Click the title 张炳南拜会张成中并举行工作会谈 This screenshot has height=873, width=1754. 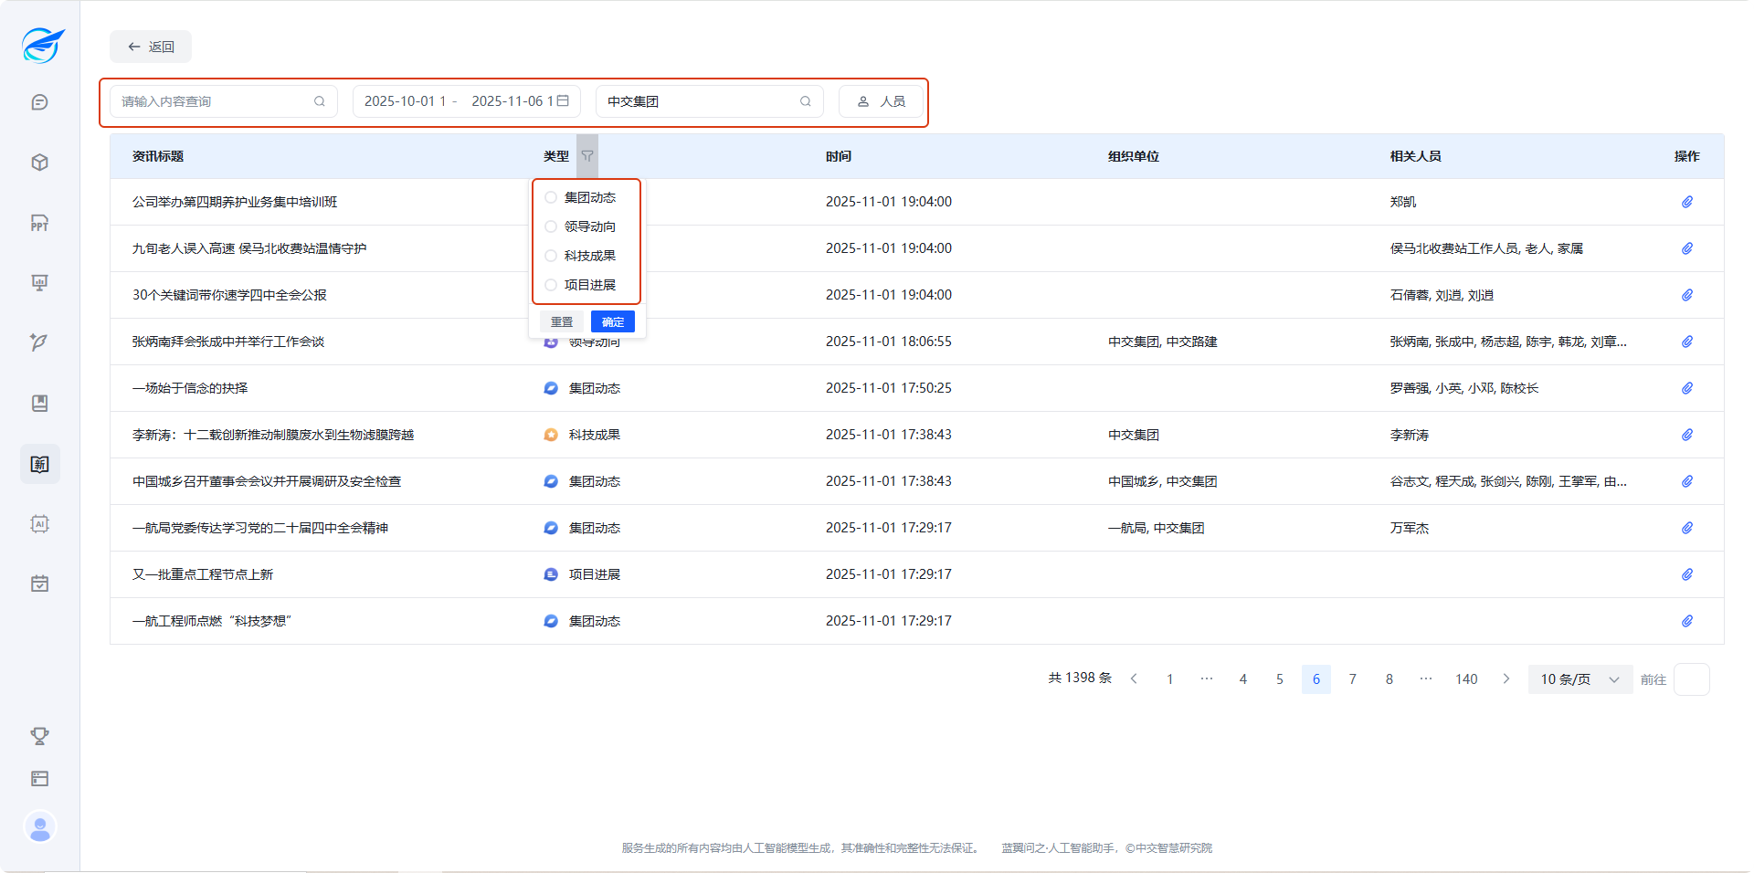[228, 342]
